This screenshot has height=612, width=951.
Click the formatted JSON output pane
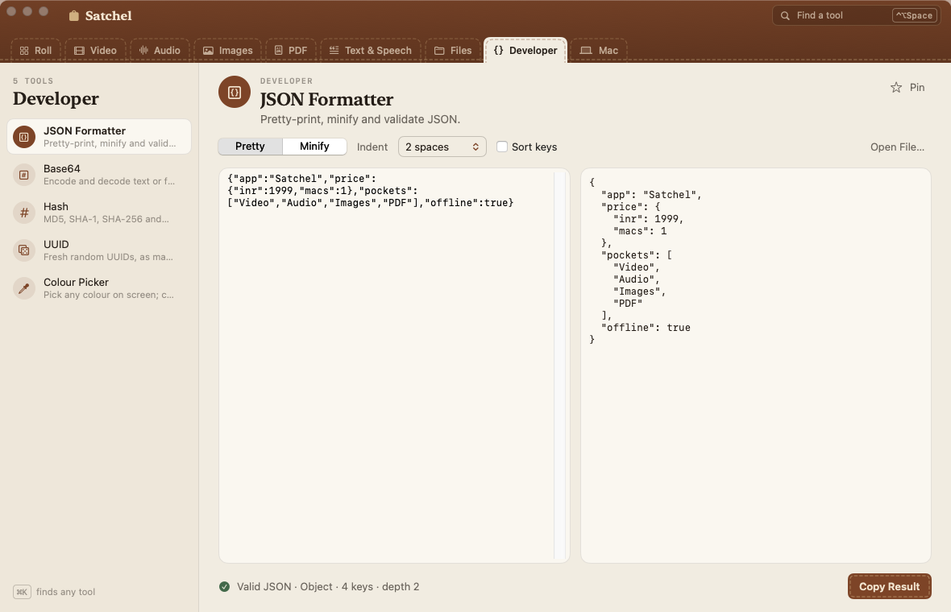756,366
